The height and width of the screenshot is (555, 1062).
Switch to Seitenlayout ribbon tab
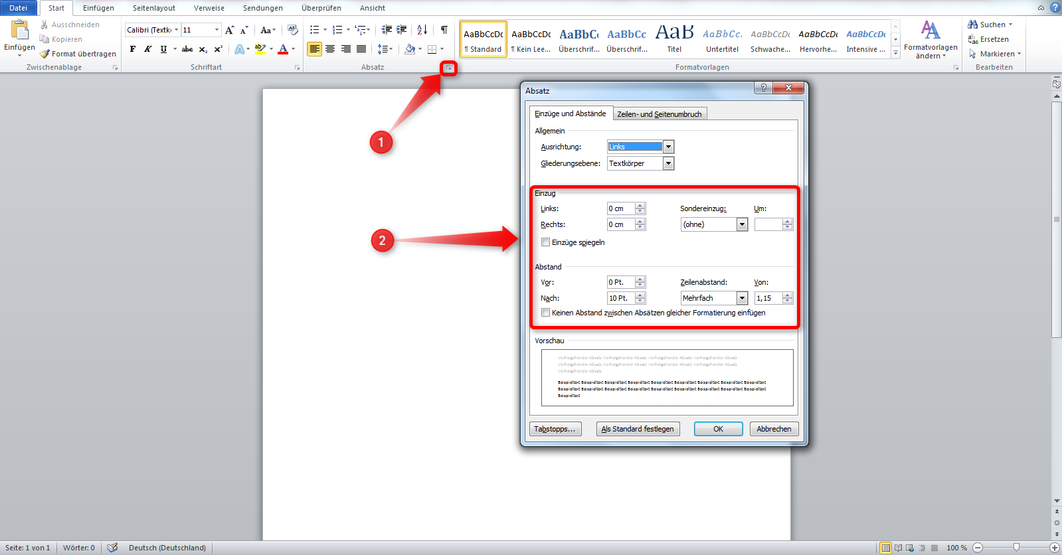coord(154,8)
